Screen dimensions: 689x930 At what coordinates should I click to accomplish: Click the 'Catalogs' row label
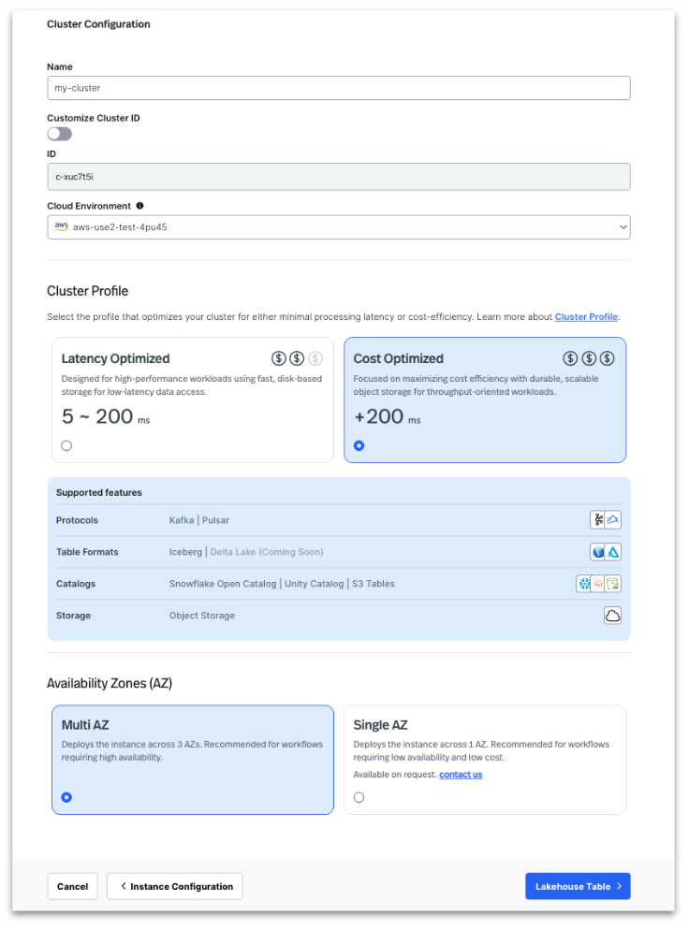(76, 584)
